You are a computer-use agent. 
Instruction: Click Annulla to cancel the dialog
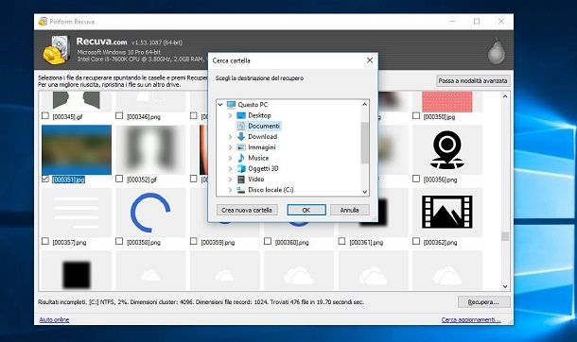point(349,210)
